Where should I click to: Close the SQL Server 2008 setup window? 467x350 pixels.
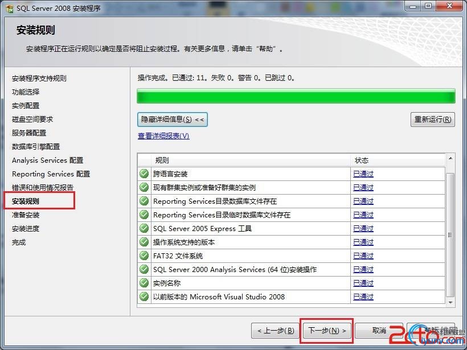[x=450, y=6]
